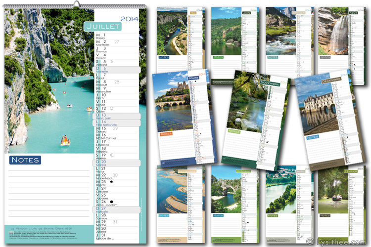This screenshot has height=247, width=371.
Task: Click the Lysithee.com copyright watermark
Action: pyautogui.click(x=337, y=242)
